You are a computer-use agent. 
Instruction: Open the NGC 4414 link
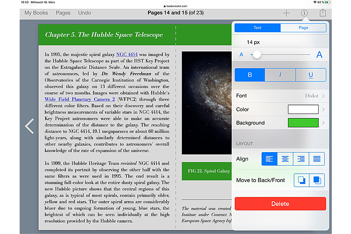pos(127,54)
